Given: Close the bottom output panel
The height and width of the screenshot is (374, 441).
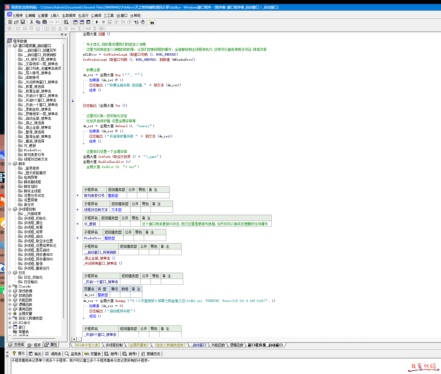Looking at the screenshot, I should point(7,352).
